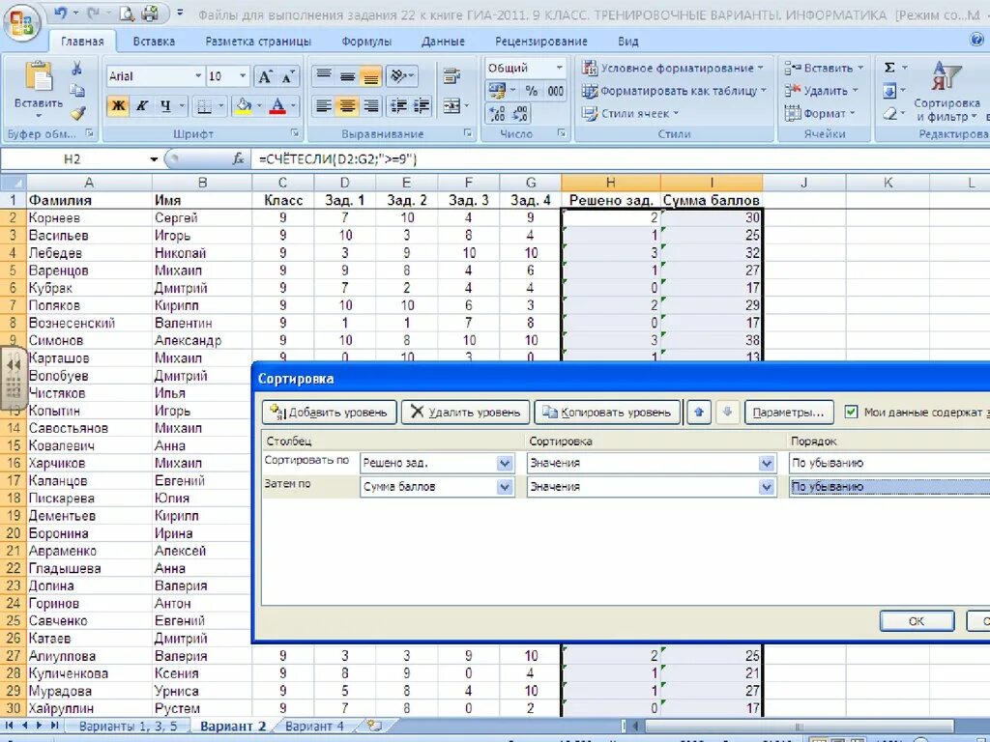Click Добавить уровень button
990x742 pixels.
coord(329,412)
